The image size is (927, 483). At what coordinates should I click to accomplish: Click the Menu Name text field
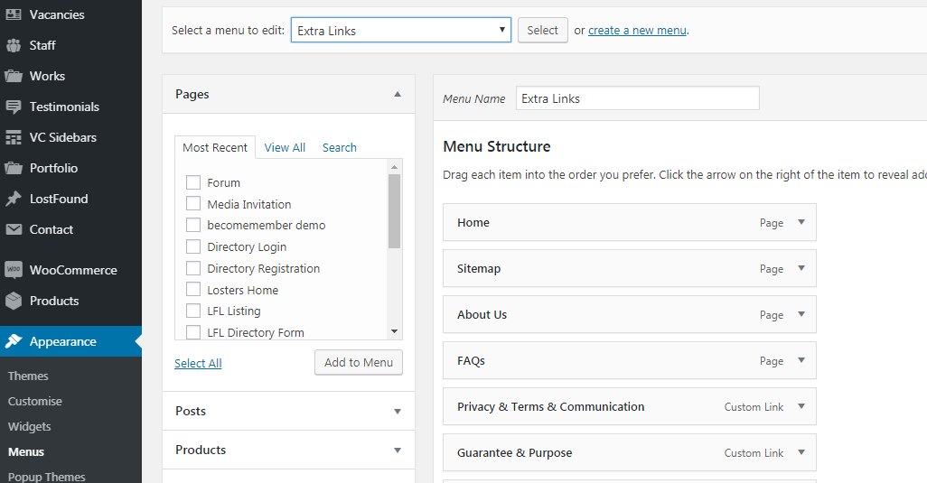click(x=637, y=98)
